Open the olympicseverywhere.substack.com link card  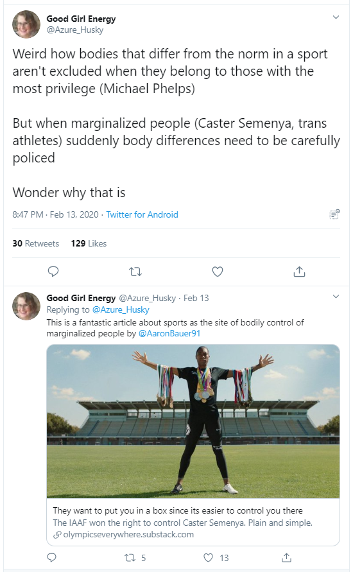(x=193, y=522)
